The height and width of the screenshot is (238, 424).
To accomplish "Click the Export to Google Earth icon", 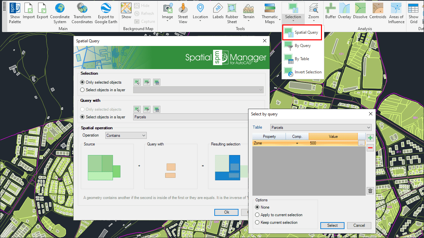I will click(106, 8).
